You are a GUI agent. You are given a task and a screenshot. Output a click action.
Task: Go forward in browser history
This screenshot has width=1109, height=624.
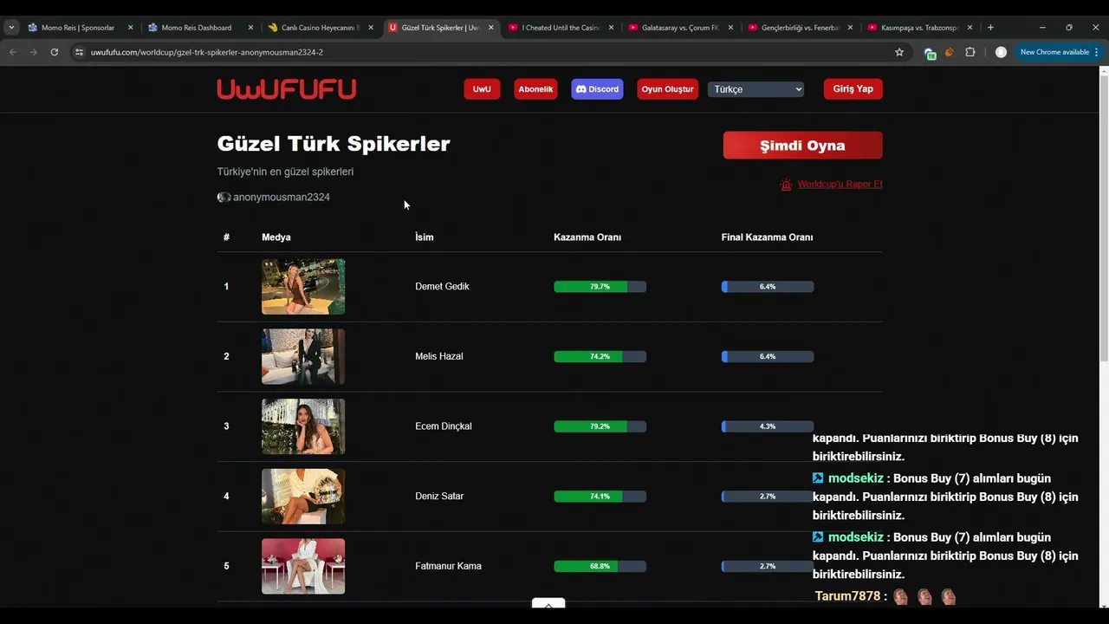34,52
